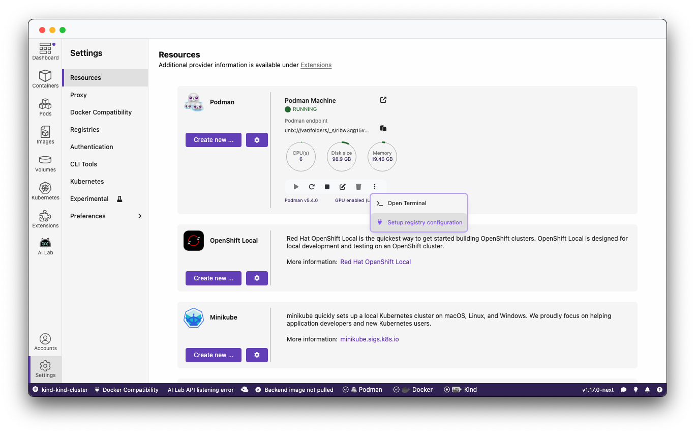The width and height of the screenshot is (695, 434).
Task: Stop the Podman machine
Action: [327, 187]
